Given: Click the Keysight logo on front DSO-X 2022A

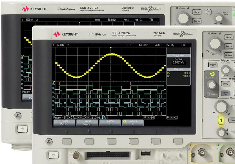Looking at the screenshot, I should (66, 34).
